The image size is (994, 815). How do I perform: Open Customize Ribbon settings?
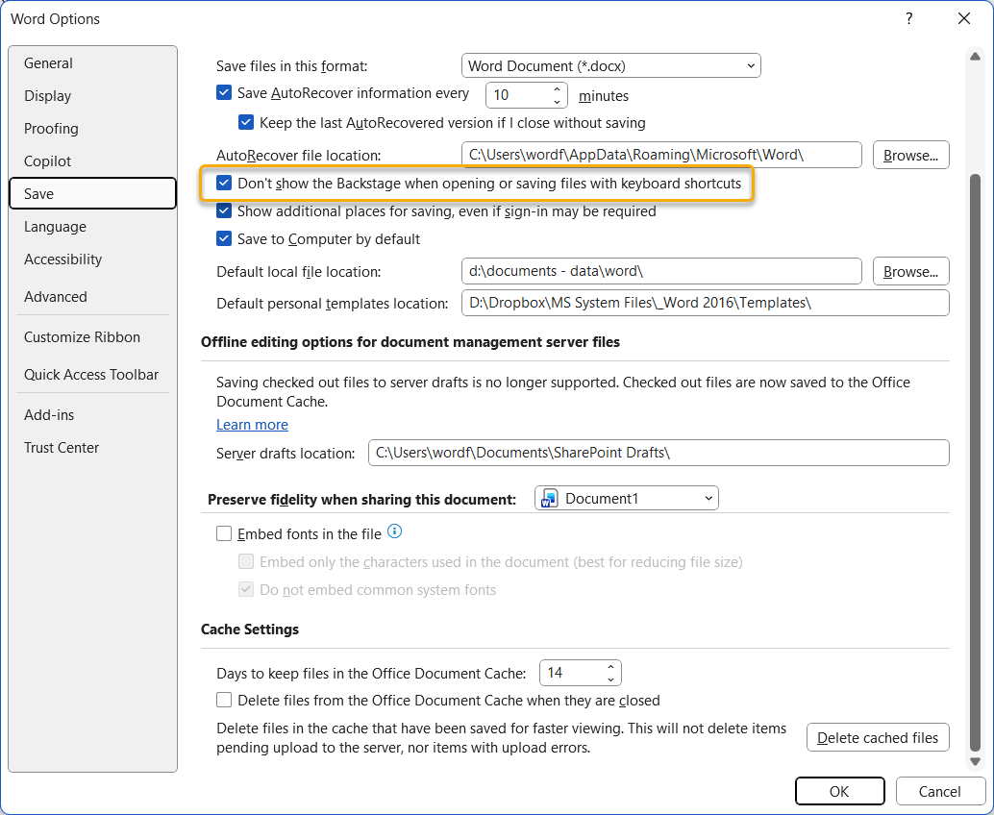[92, 337]
